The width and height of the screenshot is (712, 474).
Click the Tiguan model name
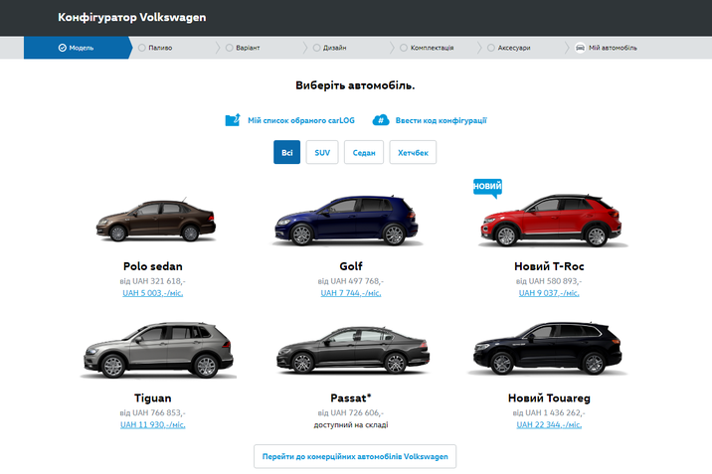153,397
